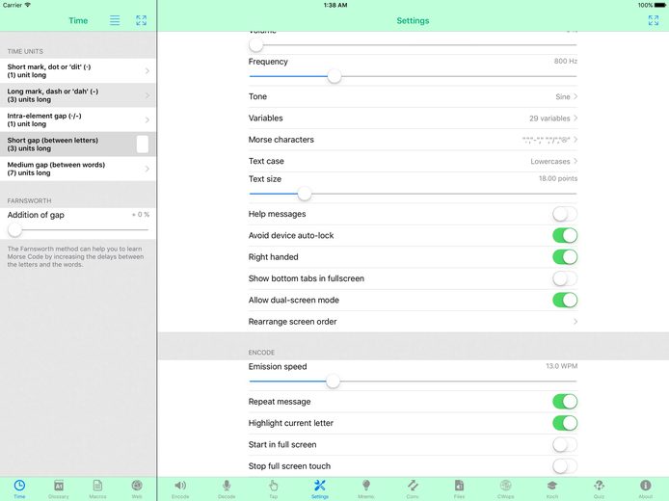
Task: Switch to the Decode microphone tab
Action: [227, 488]
